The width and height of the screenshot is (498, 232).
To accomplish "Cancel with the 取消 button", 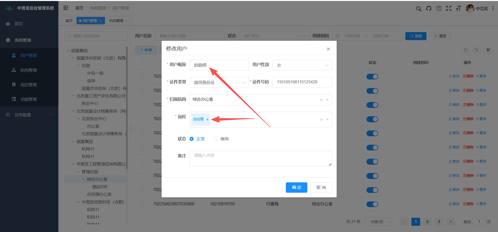I will (x=321, y=187).
